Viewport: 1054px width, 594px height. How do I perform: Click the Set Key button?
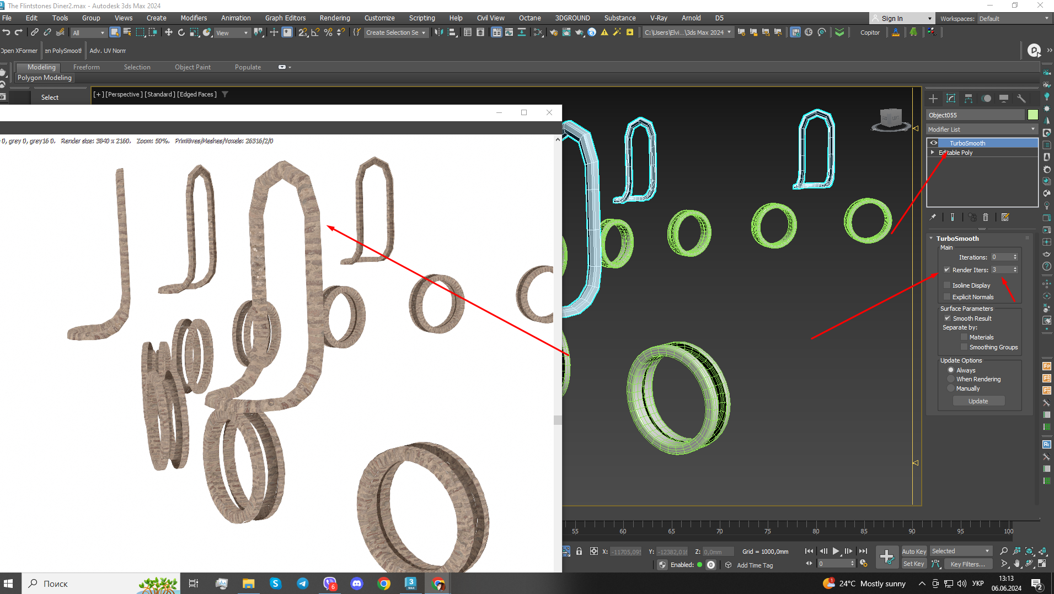tap(914, 564)
